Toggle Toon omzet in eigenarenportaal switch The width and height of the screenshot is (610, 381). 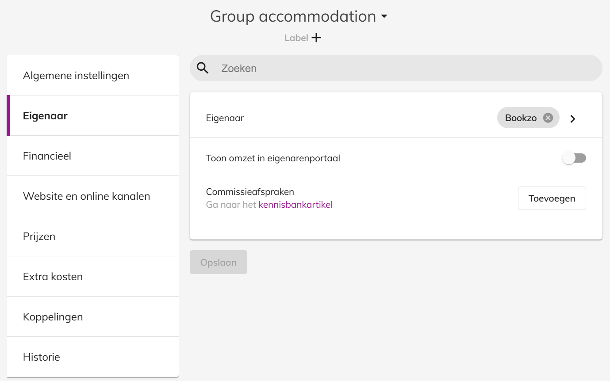pos(574,158)
